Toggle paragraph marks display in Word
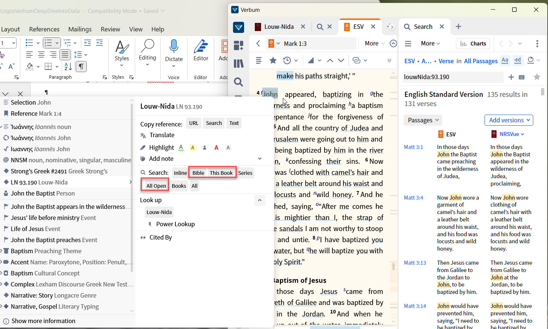Viewport: 548px width, 329px height. click(x=81, y=67)
